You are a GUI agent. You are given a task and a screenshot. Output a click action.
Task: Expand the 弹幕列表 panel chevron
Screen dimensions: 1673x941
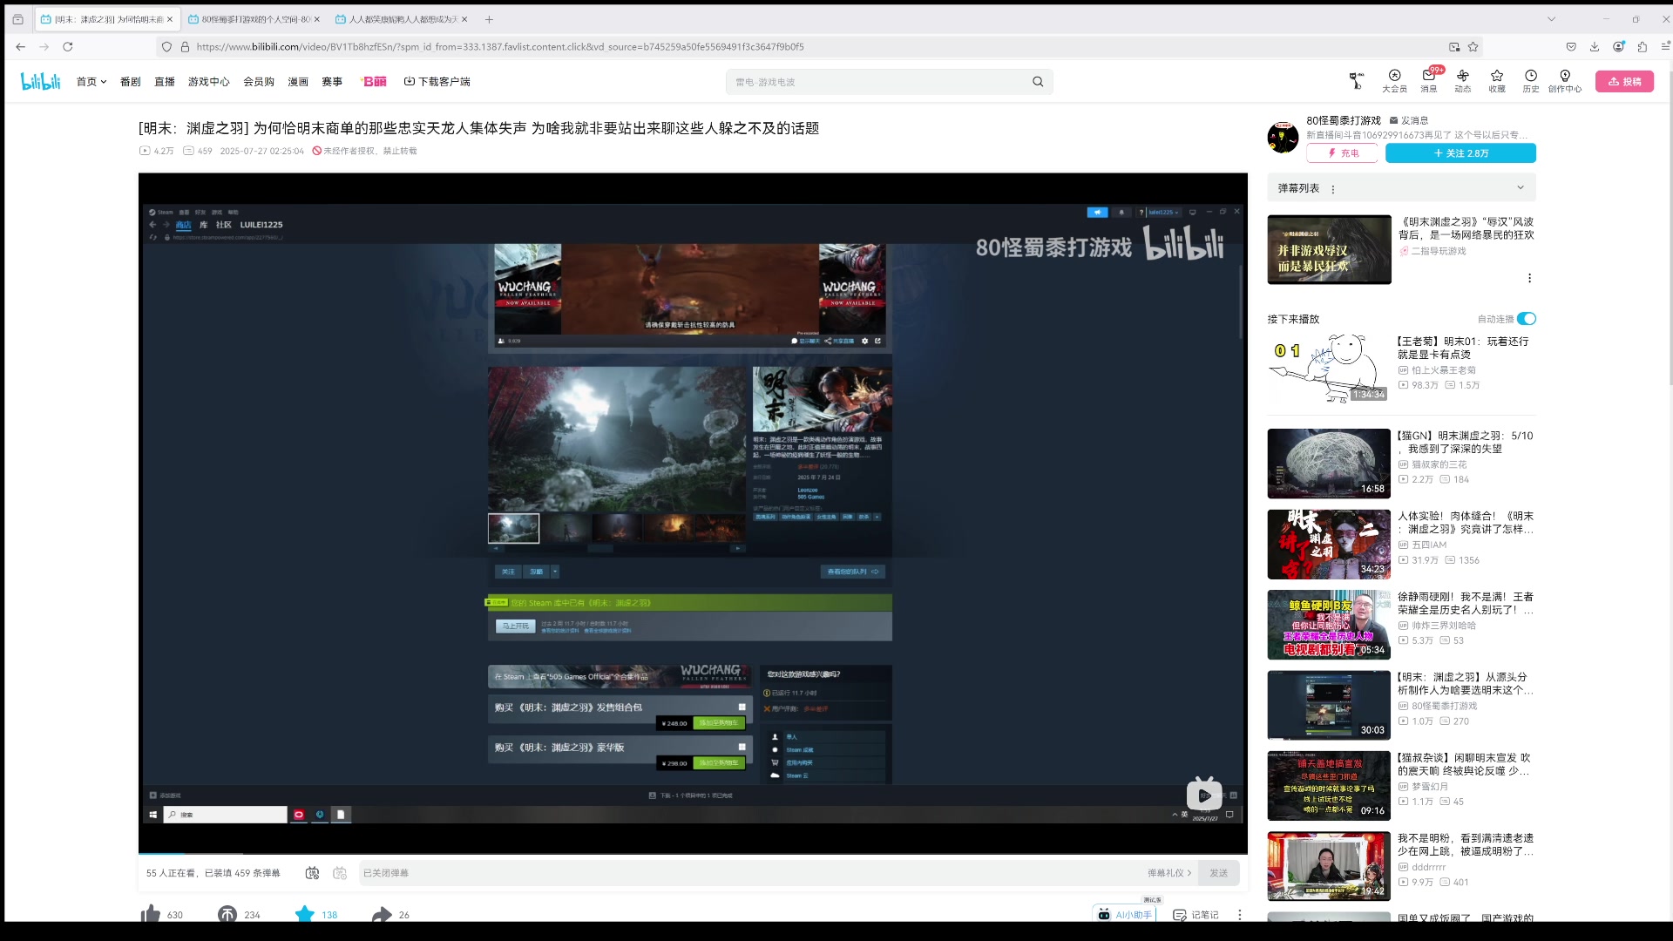[x=1521, y=187]
